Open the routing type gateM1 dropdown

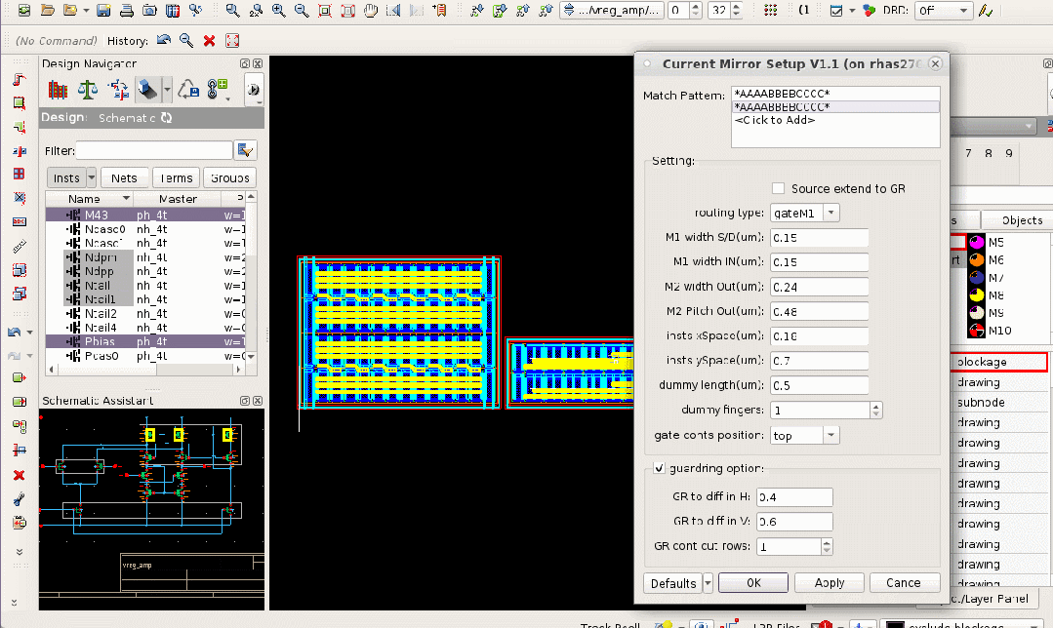click(830, 213)
